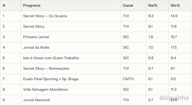Click rank number 2 cell
Image resolution: width=192 pixels, height=105 pixels.
pyautogui.click(x=4, y=27)
